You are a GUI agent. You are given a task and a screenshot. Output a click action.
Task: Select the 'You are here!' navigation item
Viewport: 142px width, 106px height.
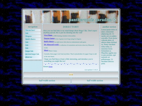(33, 30)
